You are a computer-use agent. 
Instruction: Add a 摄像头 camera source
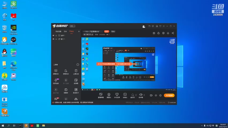109,96
